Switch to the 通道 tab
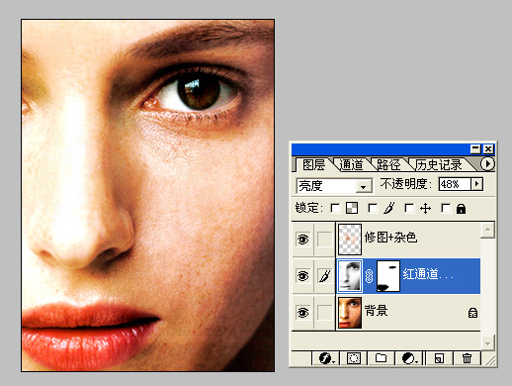The height and width of the screenshot is (386, 512). (351, 164)
